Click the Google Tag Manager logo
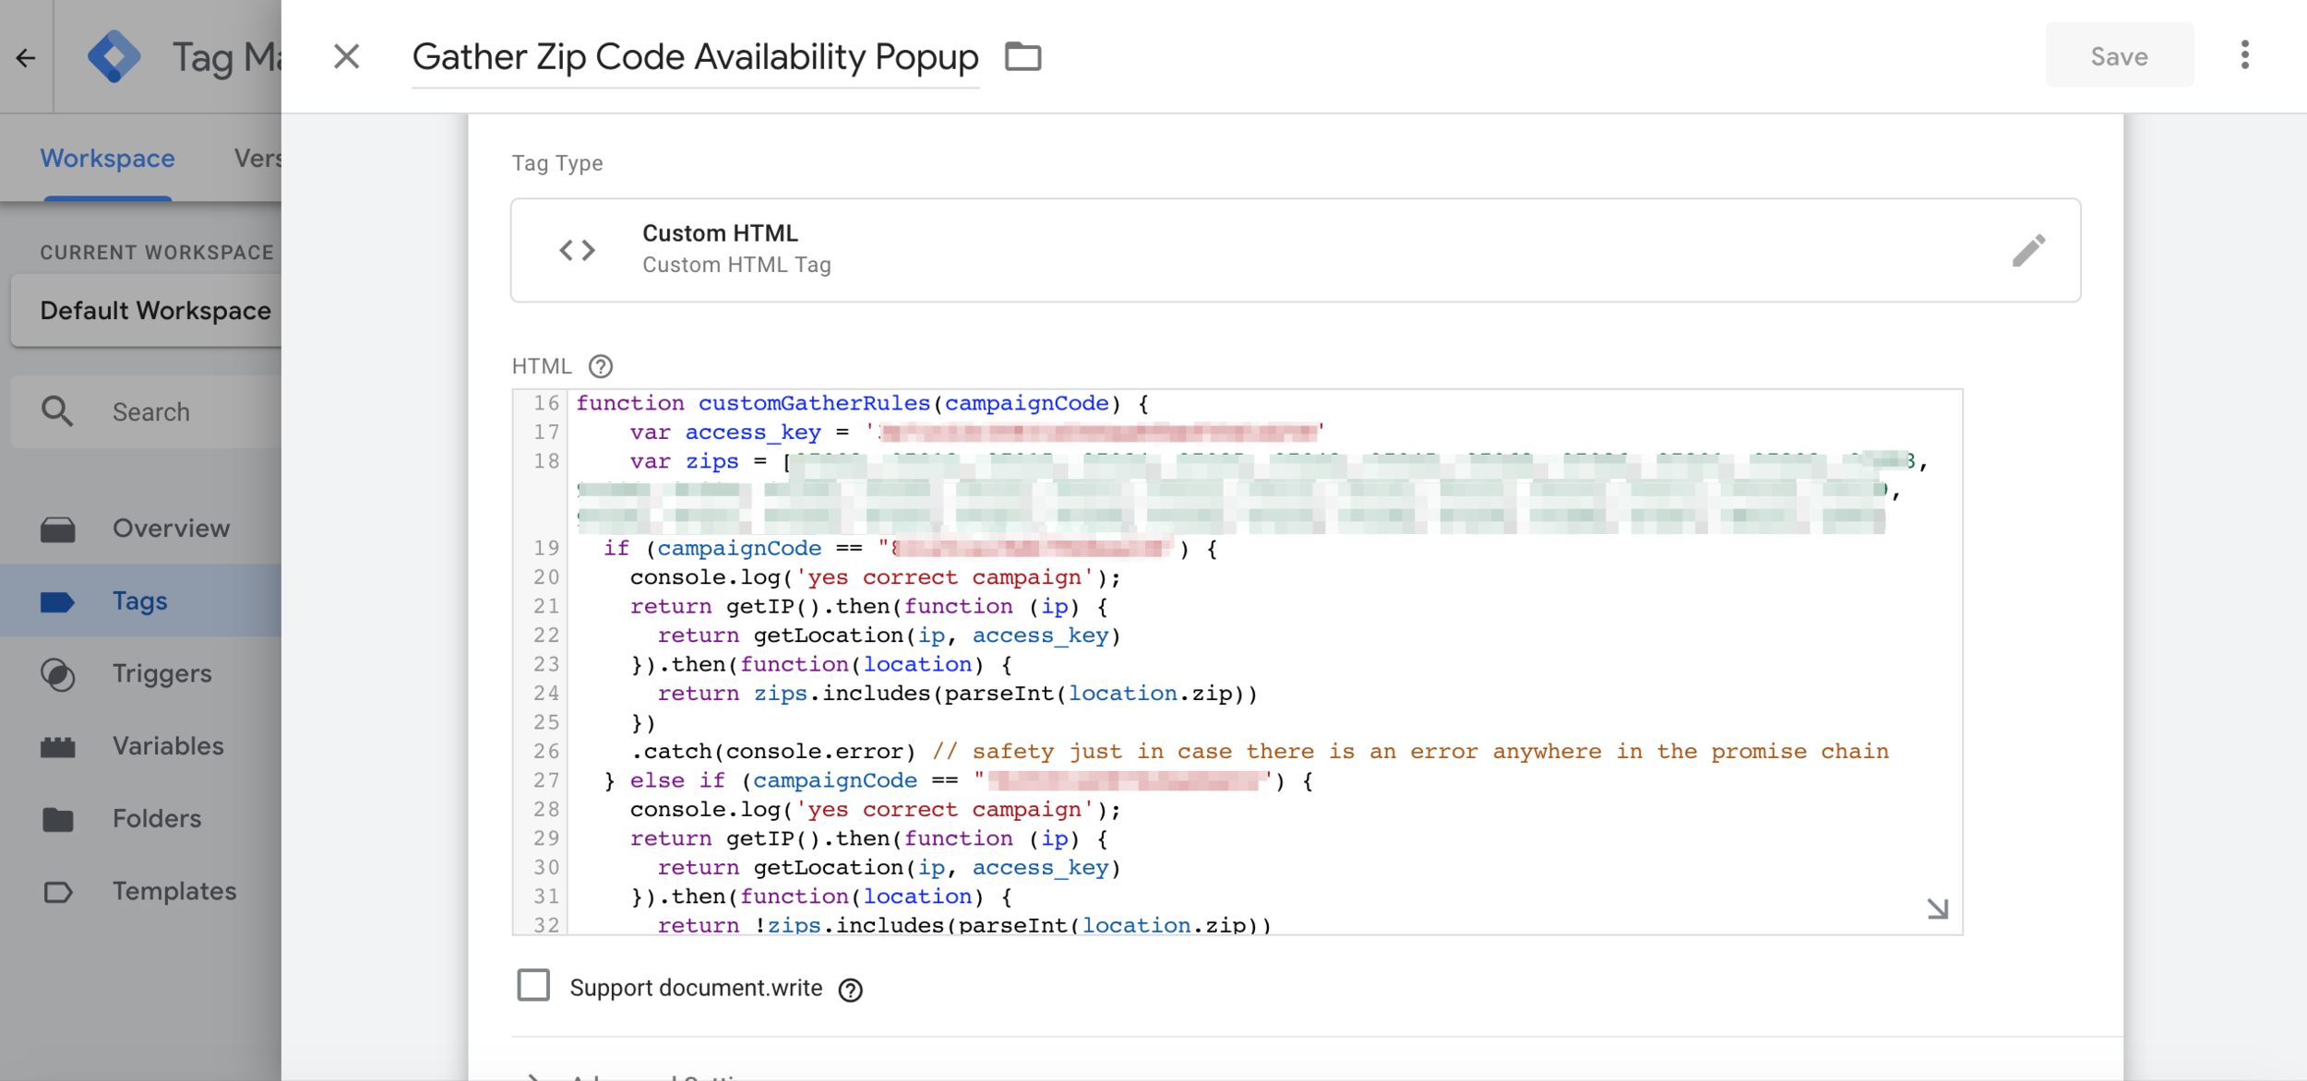Image resolution: width=2307 pixels, height=1081 pixels. (114, 57)
